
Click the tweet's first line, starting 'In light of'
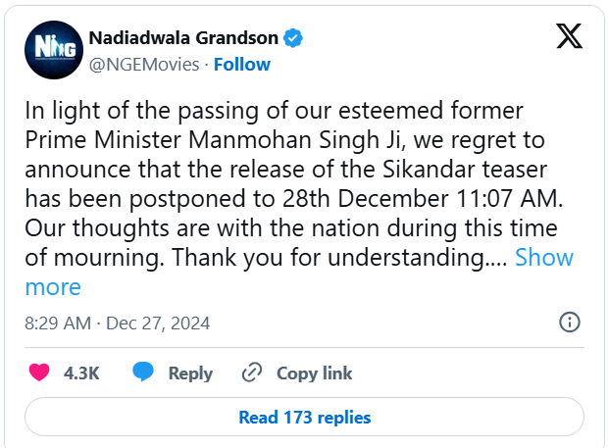click(x=274, y=111)
